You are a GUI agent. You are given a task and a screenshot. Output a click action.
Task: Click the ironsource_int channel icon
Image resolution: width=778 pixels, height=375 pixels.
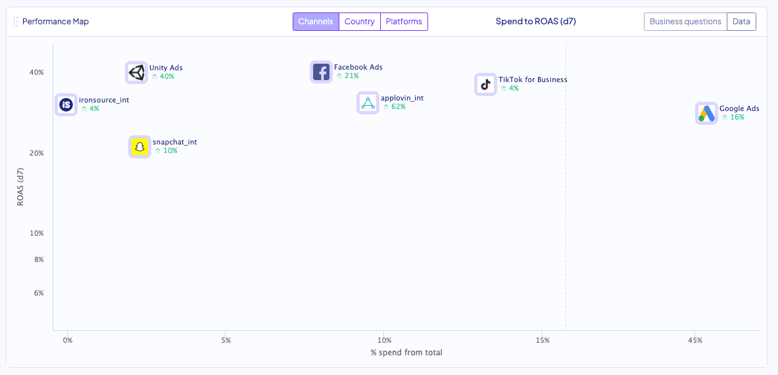pyautogui.click(x=66, y=104)
